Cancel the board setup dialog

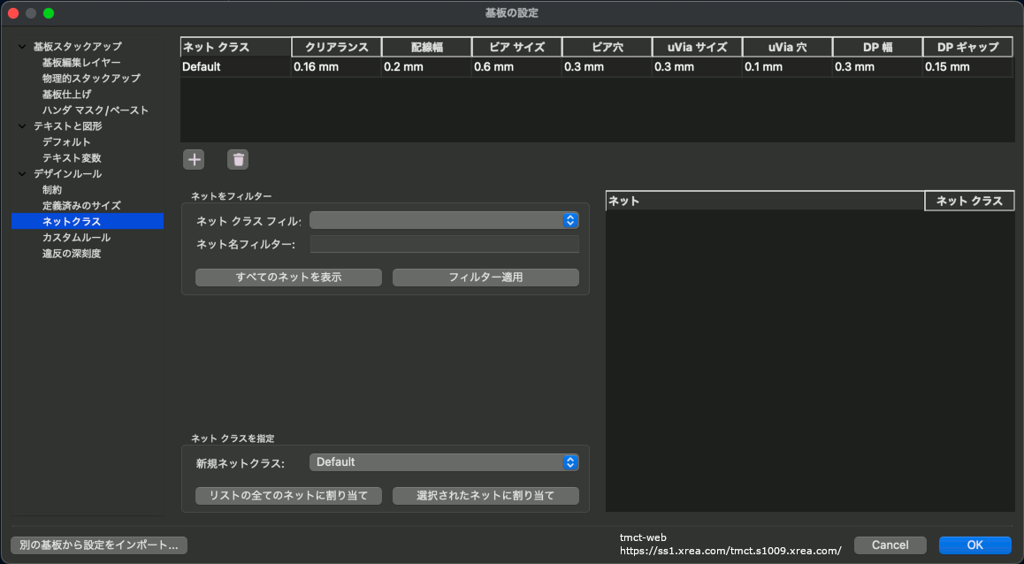tap(890, 545)
